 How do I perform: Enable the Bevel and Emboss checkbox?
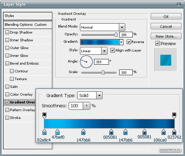pyautogui.click(x=7, y=63)
